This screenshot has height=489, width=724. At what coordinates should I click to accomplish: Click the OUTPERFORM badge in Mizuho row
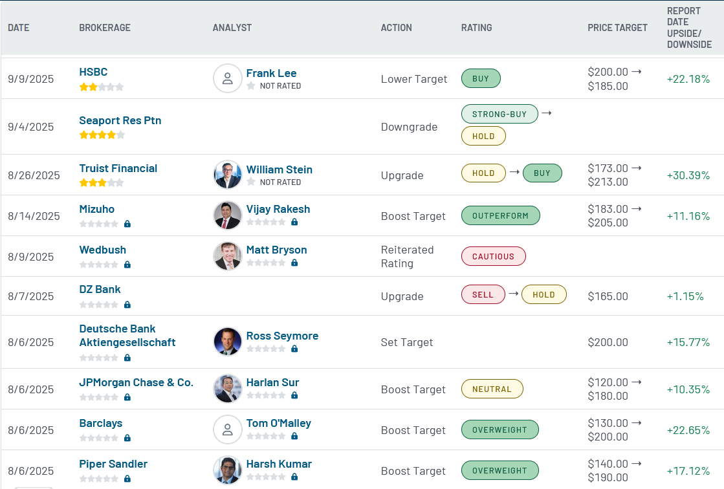501,215
